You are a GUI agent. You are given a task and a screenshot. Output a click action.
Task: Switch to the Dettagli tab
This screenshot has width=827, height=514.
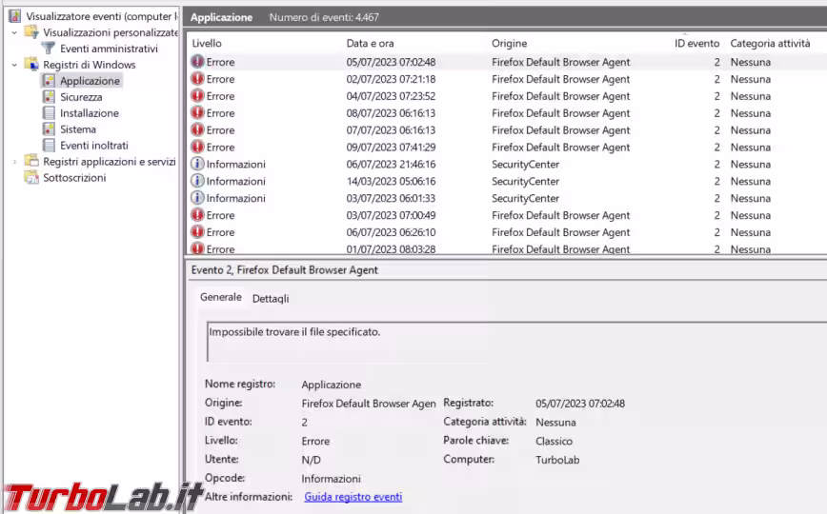tap(270, 298)
